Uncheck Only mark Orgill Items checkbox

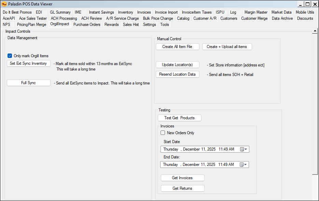pos(10,56)
